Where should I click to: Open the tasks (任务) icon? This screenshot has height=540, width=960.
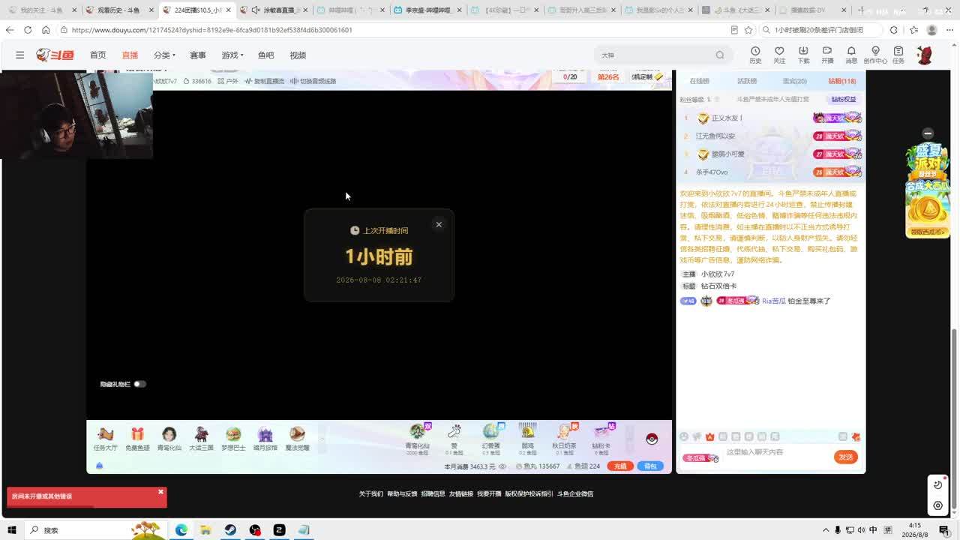898,55
